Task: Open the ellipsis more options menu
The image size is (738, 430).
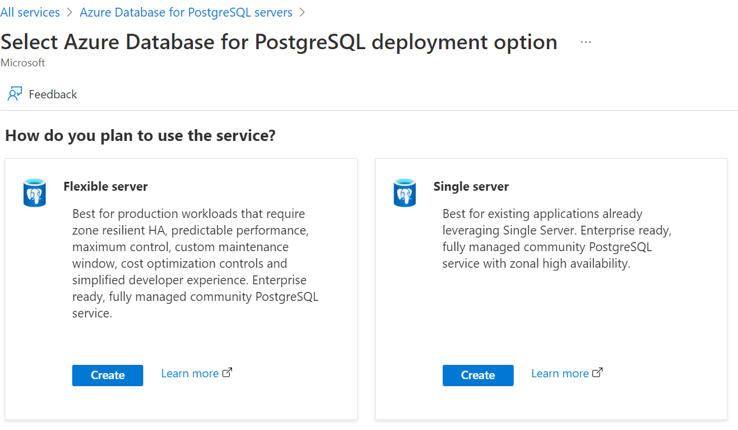Action: click(x=585, y=43)
